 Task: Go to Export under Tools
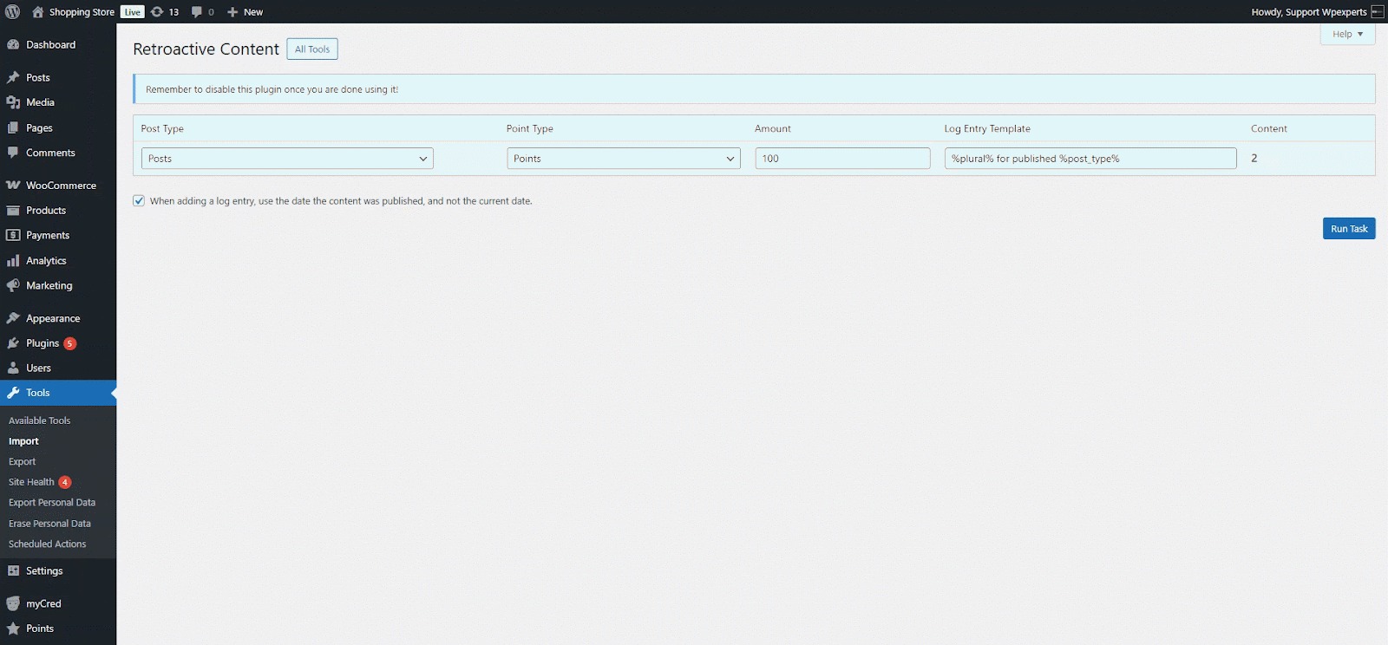(23, 462)
